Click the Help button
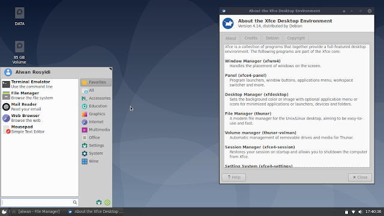This screenshot has height=216, width=384. (x=233, y=178)
